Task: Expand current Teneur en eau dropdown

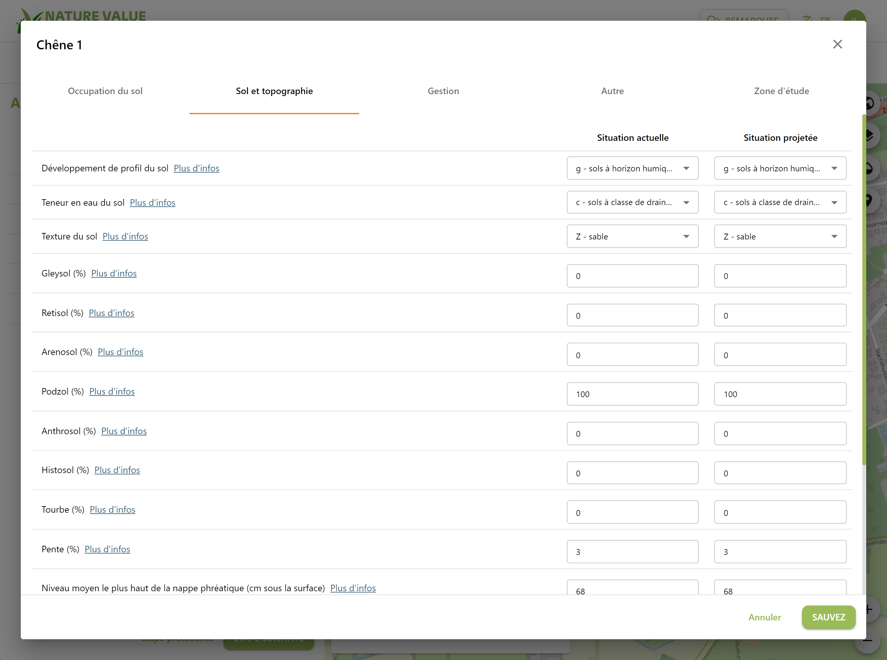Action: click(x=632, y=202)
